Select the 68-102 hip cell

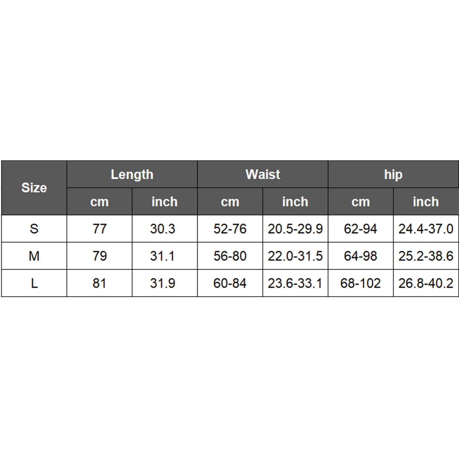tap(360, 283)
